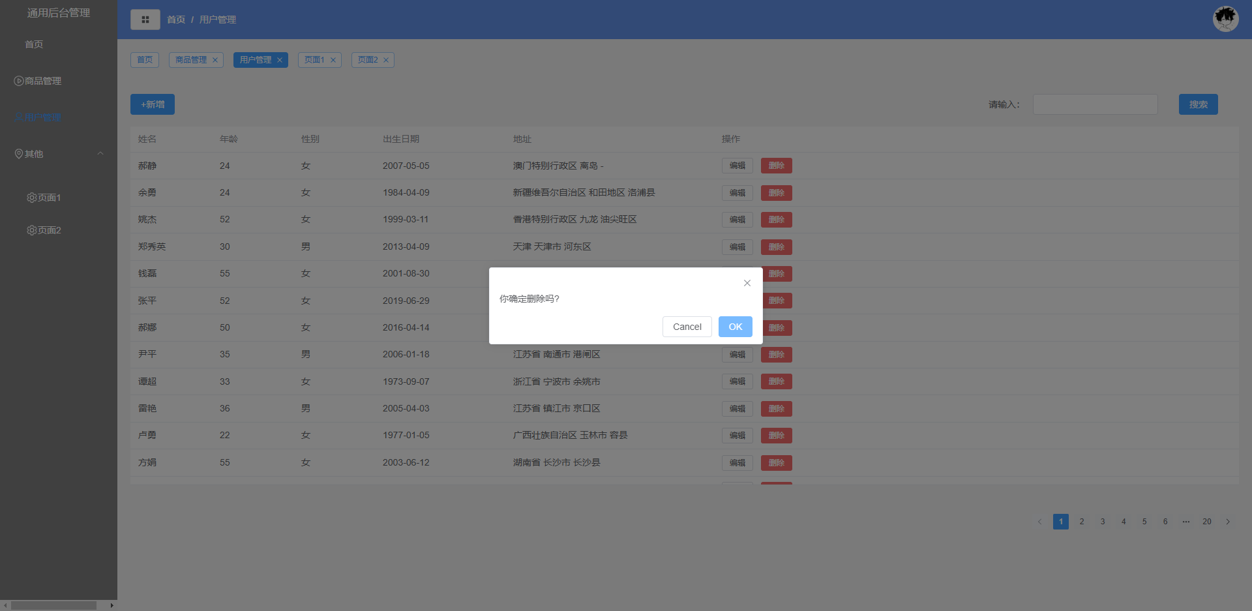1252x611 pixels.
Task: Click into the 请输入 search input field
Action: pos(1095,104)
